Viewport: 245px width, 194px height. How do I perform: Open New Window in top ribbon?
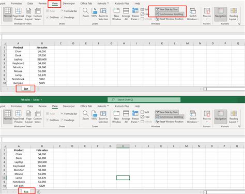tap(116, 14)
